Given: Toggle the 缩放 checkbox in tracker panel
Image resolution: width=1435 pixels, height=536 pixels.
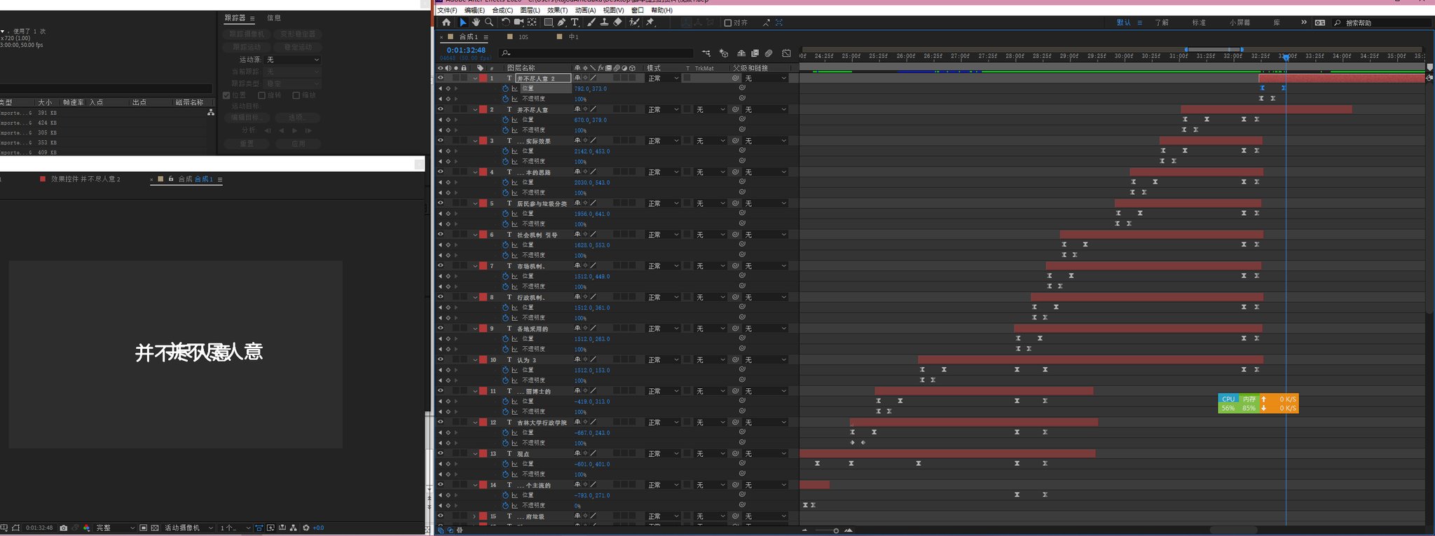Looking at the screenshot, I should click(x=296, y=95).
